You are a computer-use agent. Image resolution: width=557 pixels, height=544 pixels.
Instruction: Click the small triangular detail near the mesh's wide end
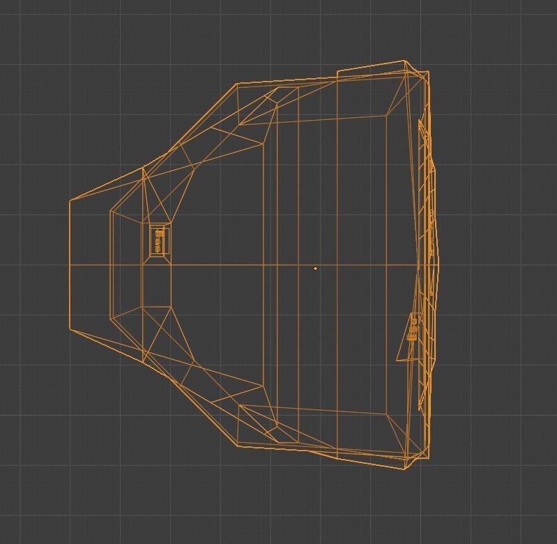click(411, 336)
